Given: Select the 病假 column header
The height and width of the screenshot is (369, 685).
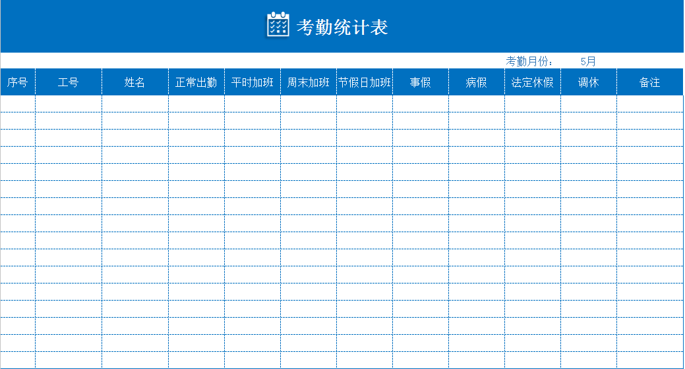Looking at the screenshot, I should [477, 82].
